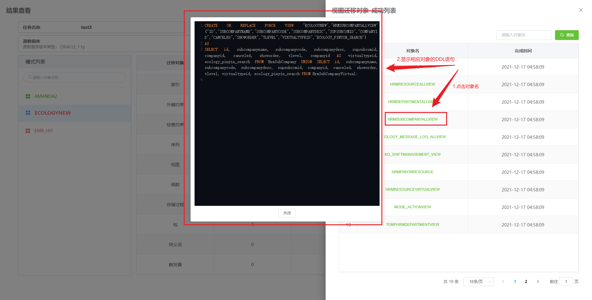Screen dimensions: 592x300
Task: Click the 前往 page number input
Action: click(566, 281)
